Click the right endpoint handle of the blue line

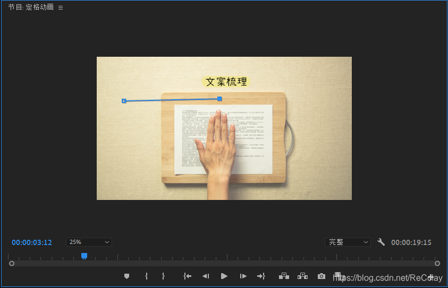point(219,99)
